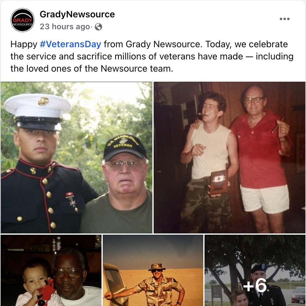
Task: Open the GradyNewsource page name link
Action: point(77,14)
